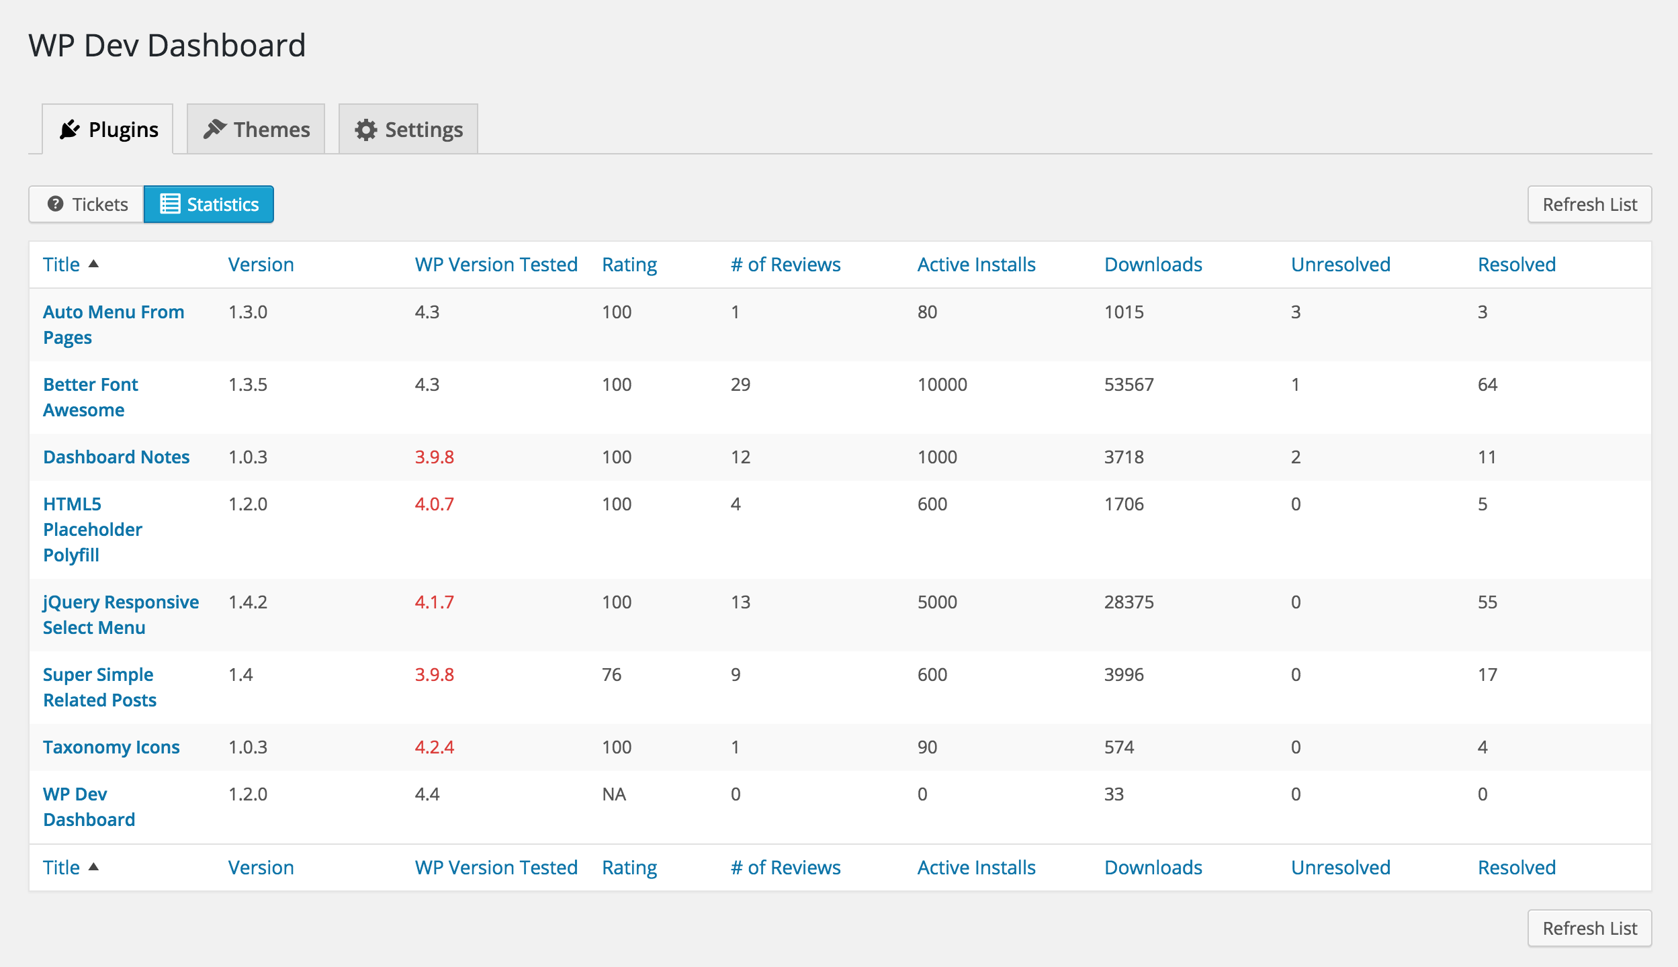Switch to the Themes tab

[256, 129]
